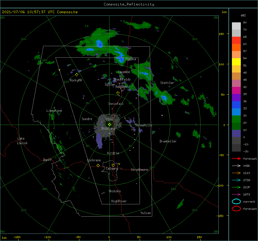Click the Blackfalds city label
Viewport: 258px width, 241px height.
[122, 79]
